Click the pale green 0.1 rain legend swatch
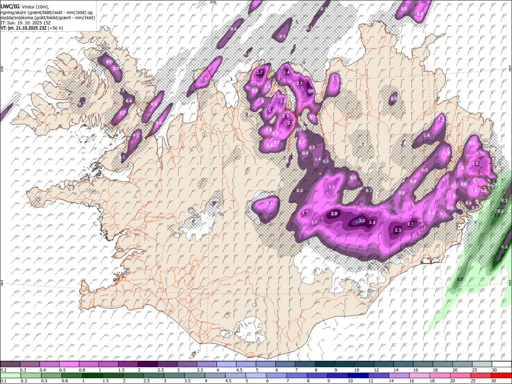512x384 pixels. [10, 375]
